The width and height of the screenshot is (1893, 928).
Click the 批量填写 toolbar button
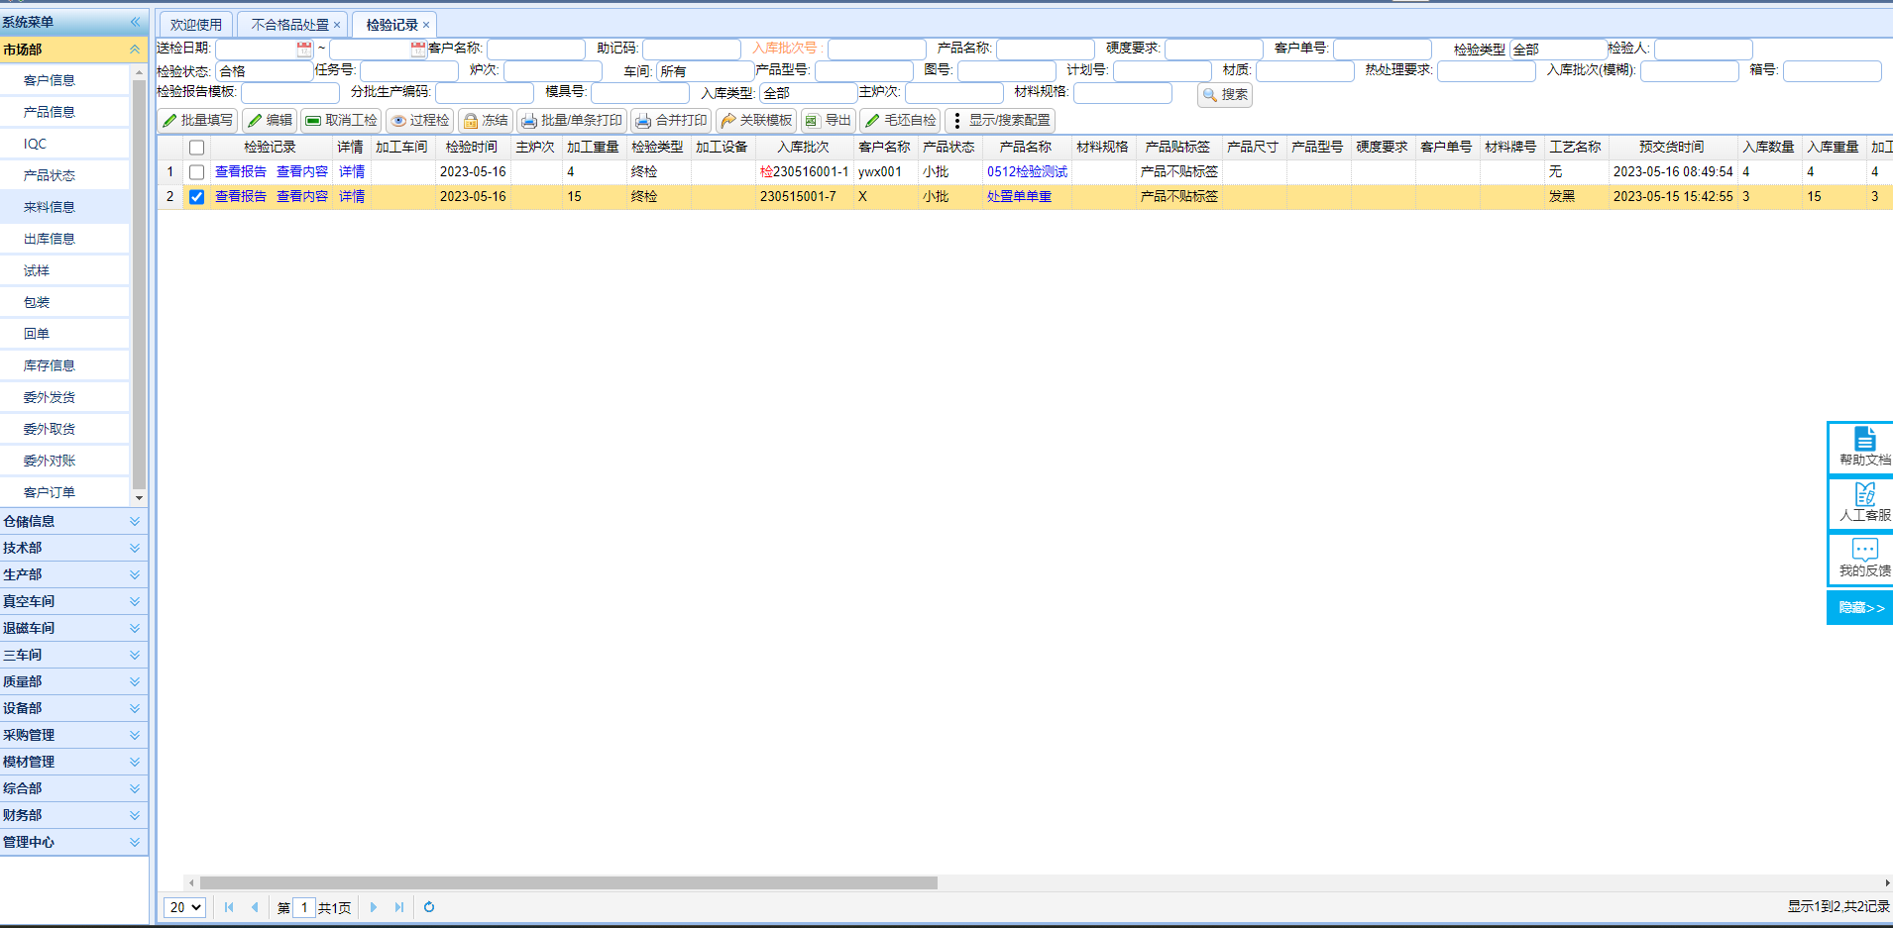198,120
